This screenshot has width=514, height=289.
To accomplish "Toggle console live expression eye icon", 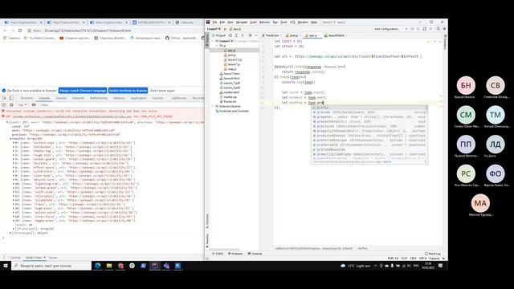I will coord(34,105).
